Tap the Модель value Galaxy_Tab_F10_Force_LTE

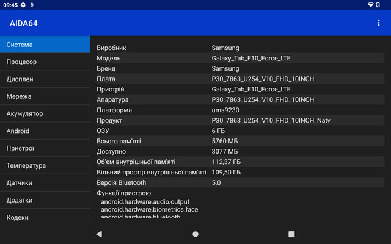pyautogui.click(x=251, y=59)
